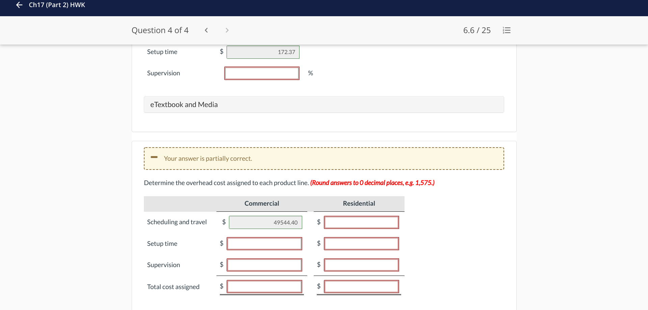648x310 pixels.
Task: Click the red rounding instruction text
Action: pyautogui.click(x=372, y=183)
